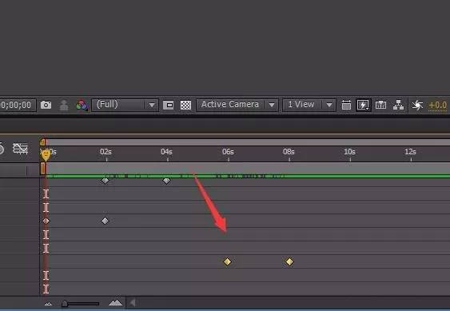Screen dimensions: 450x311
Task: Open the RGB channel display icon
Action: pos(82,105)
